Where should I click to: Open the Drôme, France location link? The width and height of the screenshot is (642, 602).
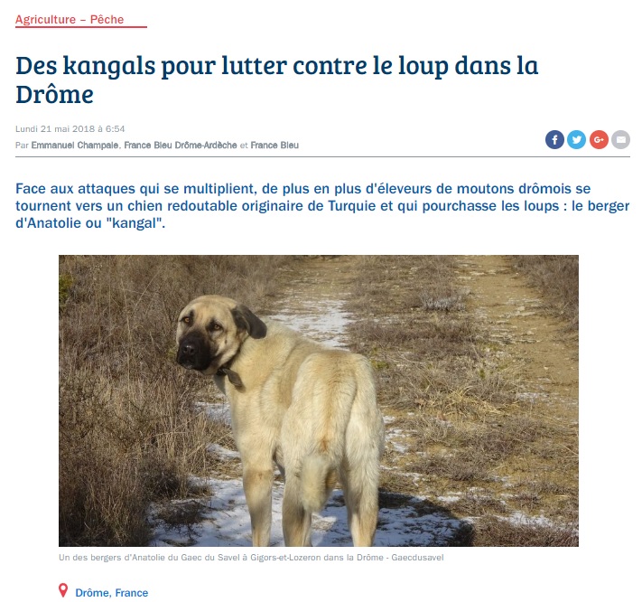(112, 593)
